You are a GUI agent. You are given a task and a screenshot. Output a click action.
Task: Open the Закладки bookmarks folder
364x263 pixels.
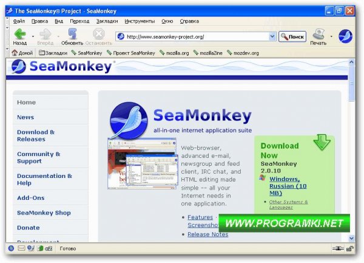(53, 53)
